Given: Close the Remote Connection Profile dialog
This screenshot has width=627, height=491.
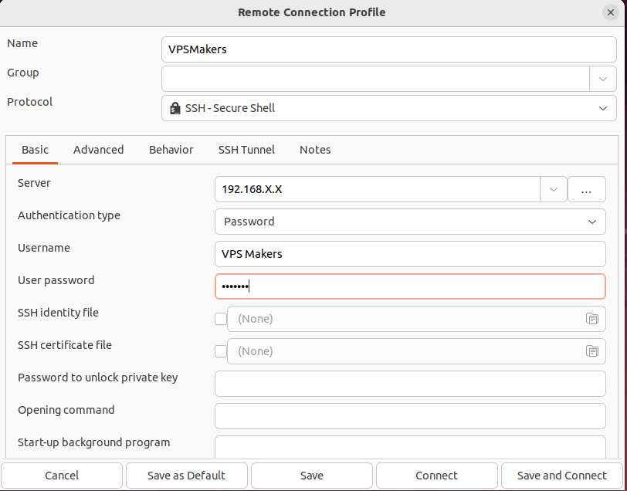Looking at the screenshot, I should [611, 12].
